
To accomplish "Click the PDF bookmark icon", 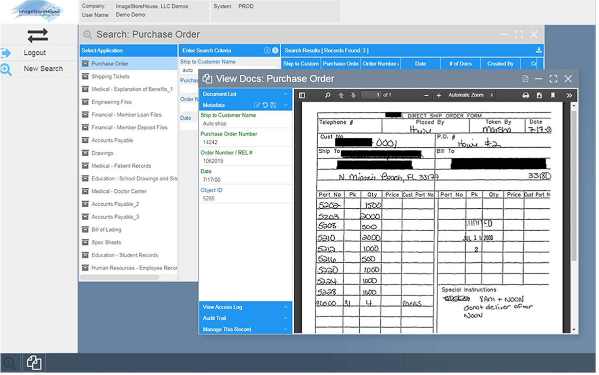I will [x=553, y=95].
